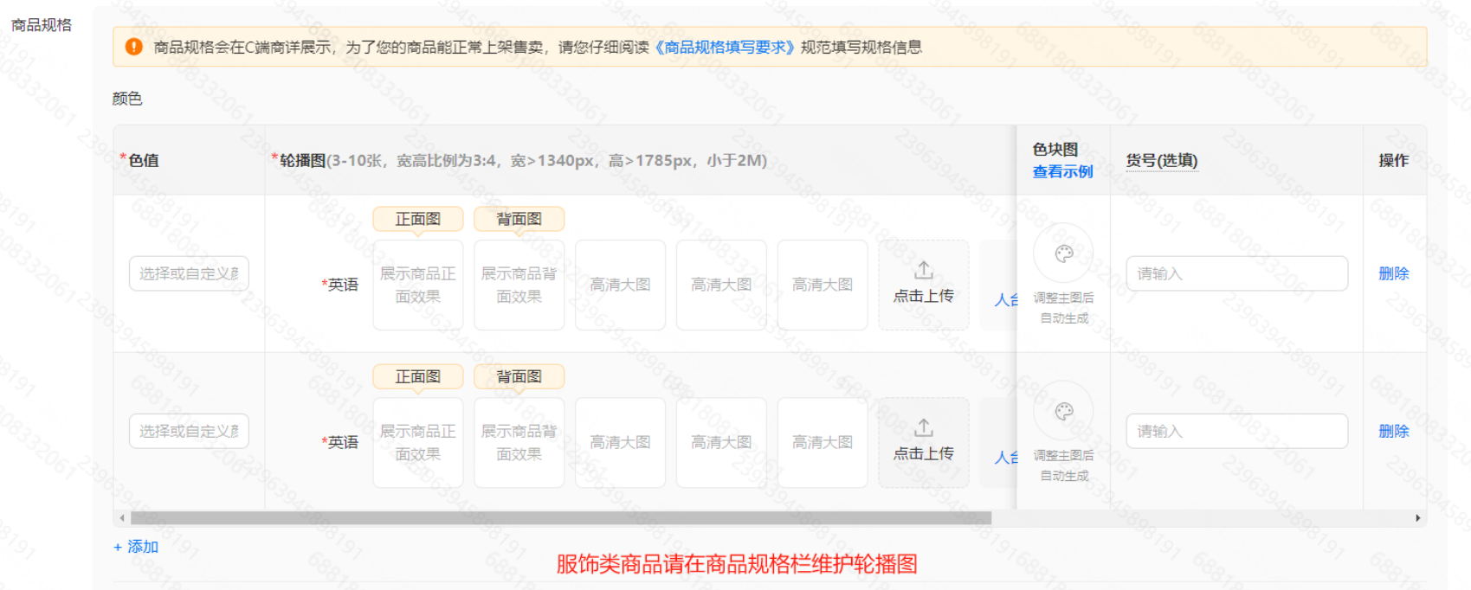Image resolution: width=1471 pixels, height=590 pixels.
Task: Click first row's second 高清大图 slot
Action: click(721, 285)
